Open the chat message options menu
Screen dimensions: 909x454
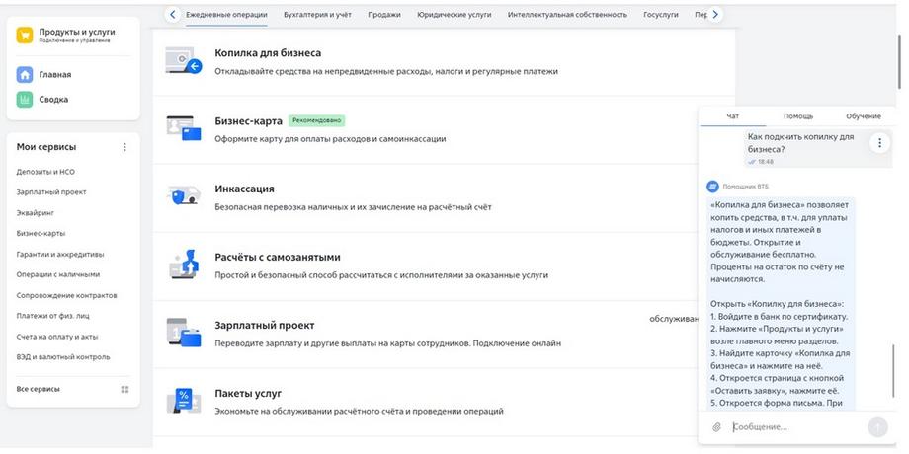[x=879, y=143]
